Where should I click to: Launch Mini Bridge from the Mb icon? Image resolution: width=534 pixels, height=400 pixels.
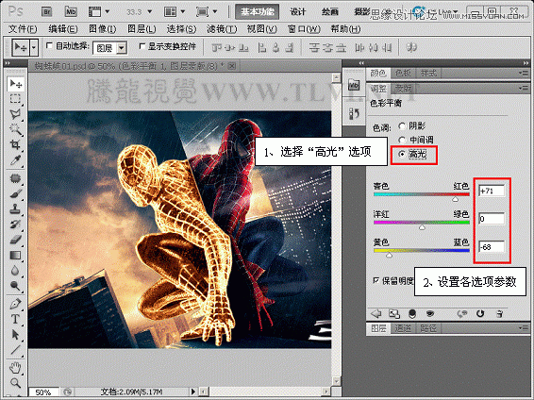coord(71,12)
